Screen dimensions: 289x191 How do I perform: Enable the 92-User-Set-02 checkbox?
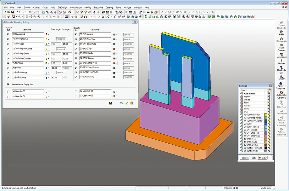click(76, 91)
